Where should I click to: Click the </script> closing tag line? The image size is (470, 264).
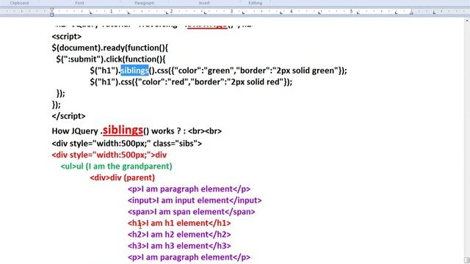pyautogui.click(x=68, y=116)
